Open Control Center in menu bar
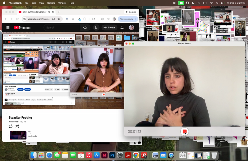This screenshot has height=161, width=248. pos(222,3)
